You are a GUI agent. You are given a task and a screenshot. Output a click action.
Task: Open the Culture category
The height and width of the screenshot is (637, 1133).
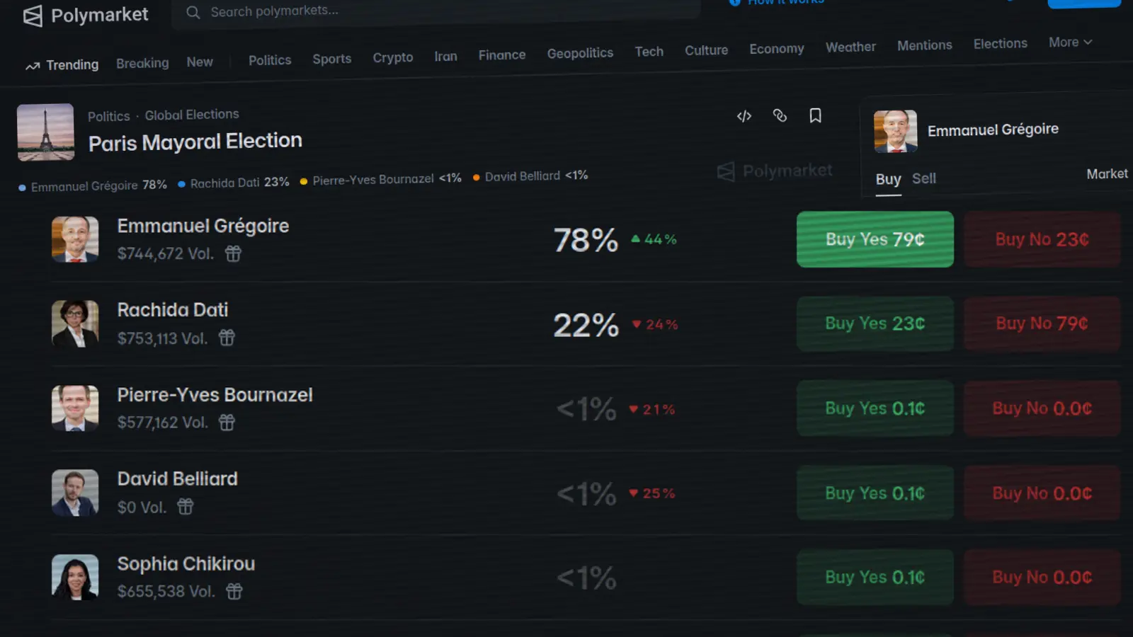coord(706,50)
